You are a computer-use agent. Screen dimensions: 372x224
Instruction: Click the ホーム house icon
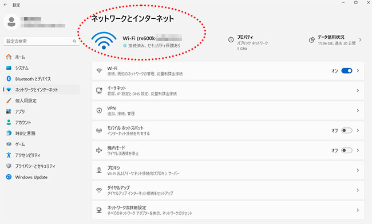tap(9, 57)
